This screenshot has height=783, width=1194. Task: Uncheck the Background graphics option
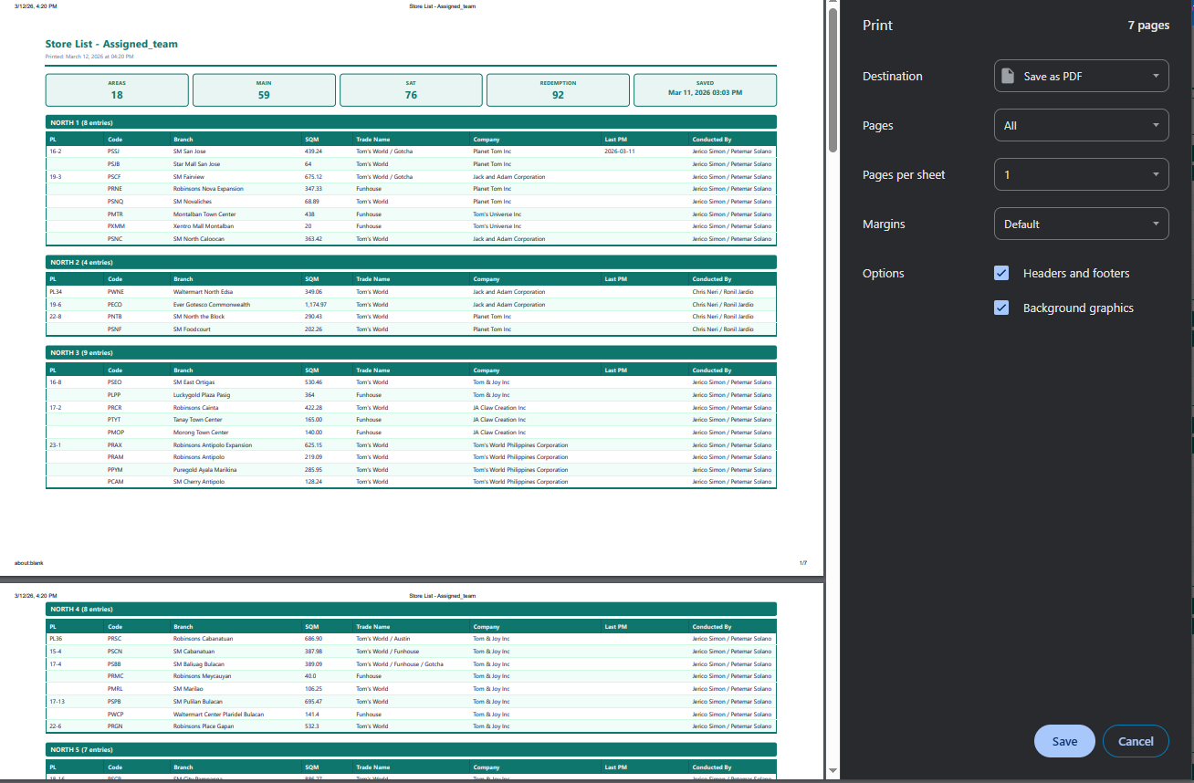click(1001, 308)
